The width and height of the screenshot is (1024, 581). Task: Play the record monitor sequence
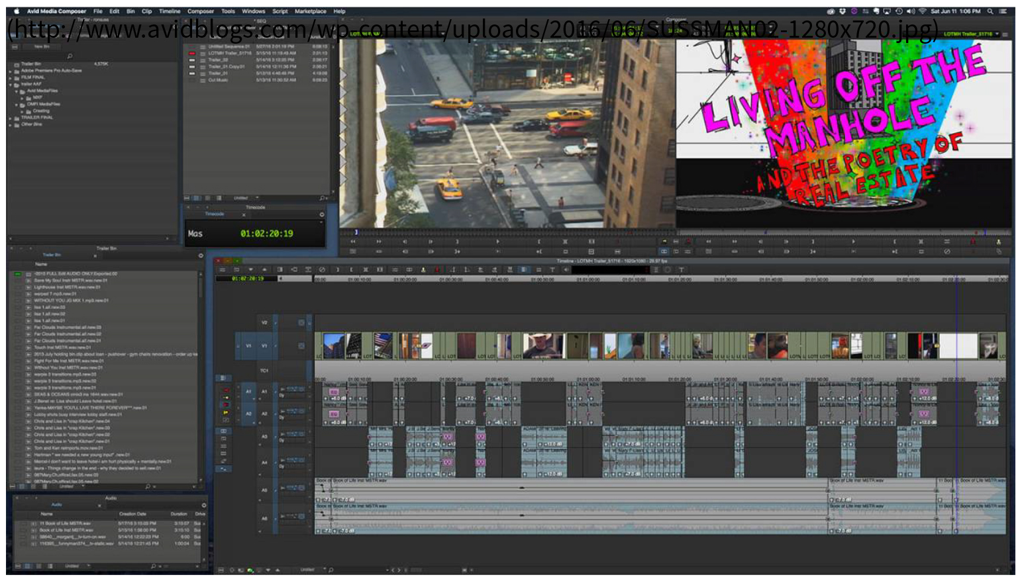click(x=853, y=242)
